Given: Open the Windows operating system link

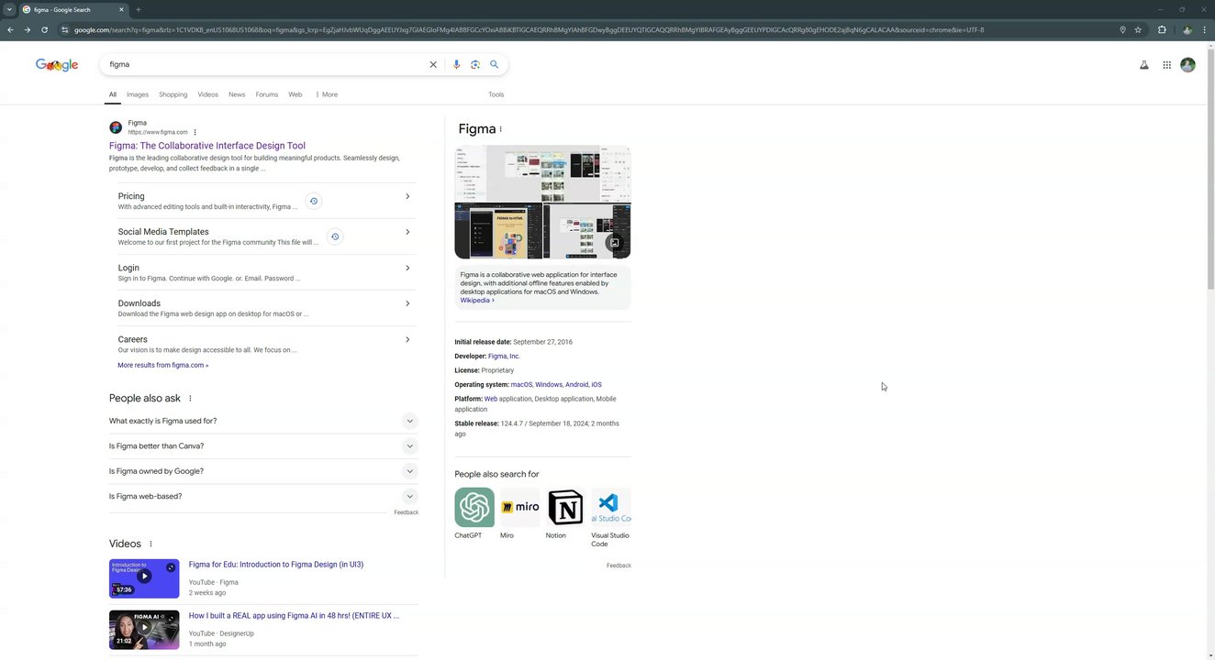Looking at the screenshot, I should point(549,385).
